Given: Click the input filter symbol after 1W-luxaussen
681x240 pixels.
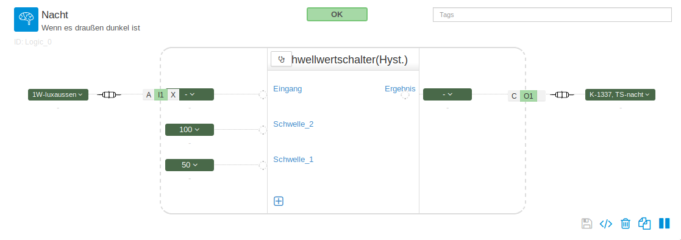Looking at the screenshot, I should (109, 94).
